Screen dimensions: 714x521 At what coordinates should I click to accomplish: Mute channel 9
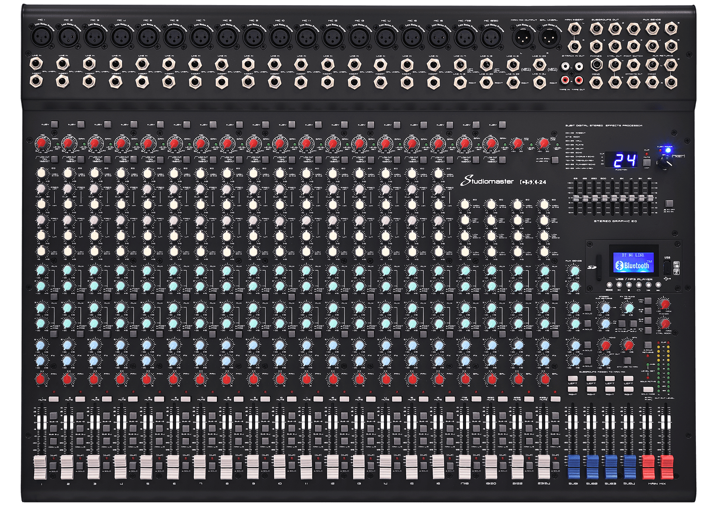click(265, 399)
